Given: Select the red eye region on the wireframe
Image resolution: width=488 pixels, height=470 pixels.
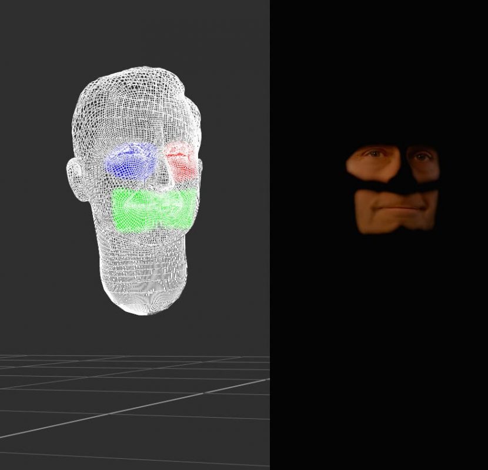Looking at the screenshot, I should click(180, 161).
